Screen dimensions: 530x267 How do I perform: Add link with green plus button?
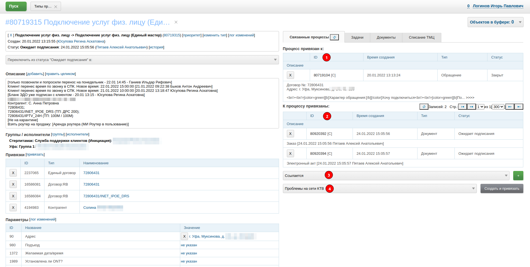tap(518, 175)
